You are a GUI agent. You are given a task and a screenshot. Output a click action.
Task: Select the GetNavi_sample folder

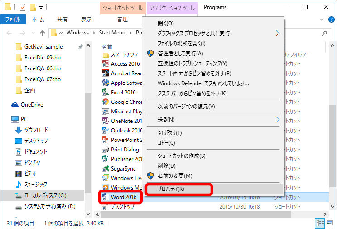(x=43, y=47)
